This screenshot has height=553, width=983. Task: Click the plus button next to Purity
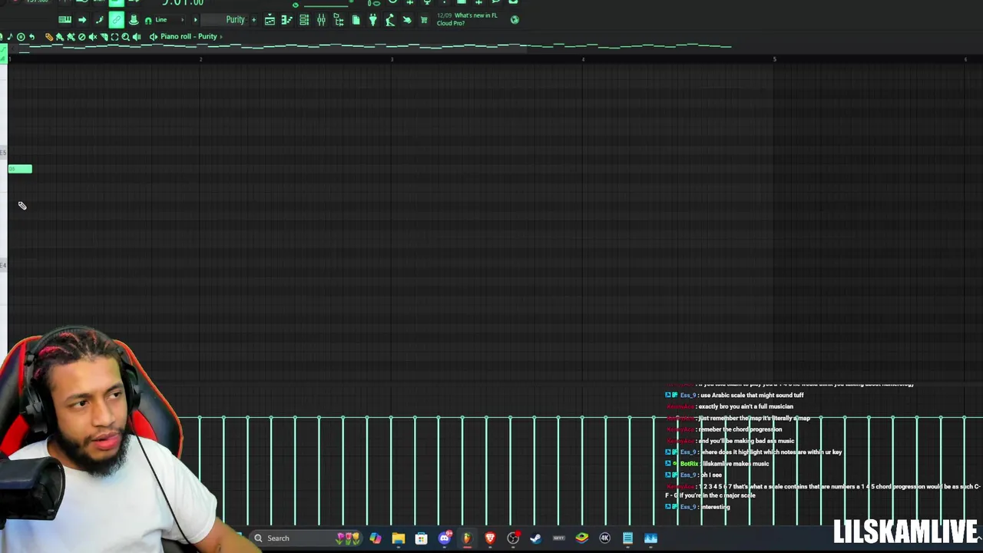click(253, 20)
